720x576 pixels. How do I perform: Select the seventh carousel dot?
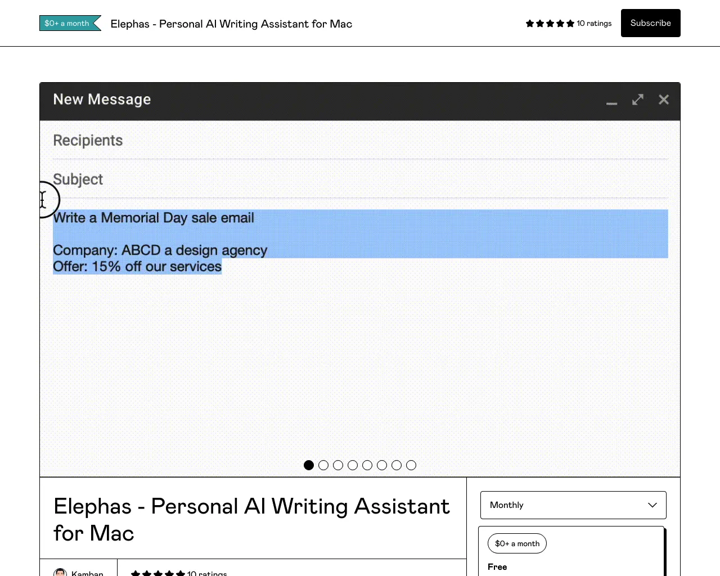[x=397, y=465]
